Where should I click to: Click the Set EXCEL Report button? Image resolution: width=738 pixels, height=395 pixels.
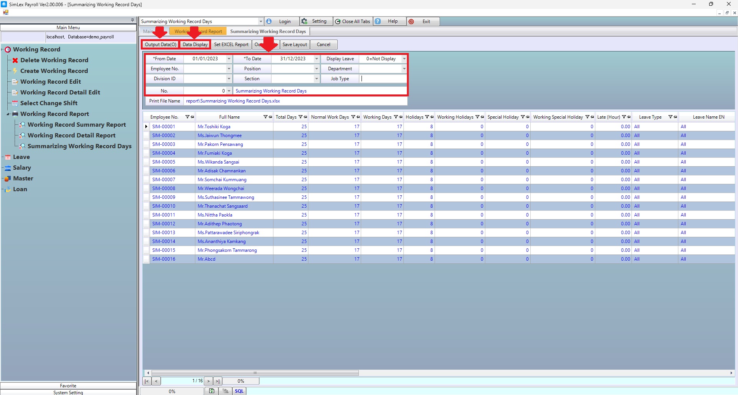231,45
